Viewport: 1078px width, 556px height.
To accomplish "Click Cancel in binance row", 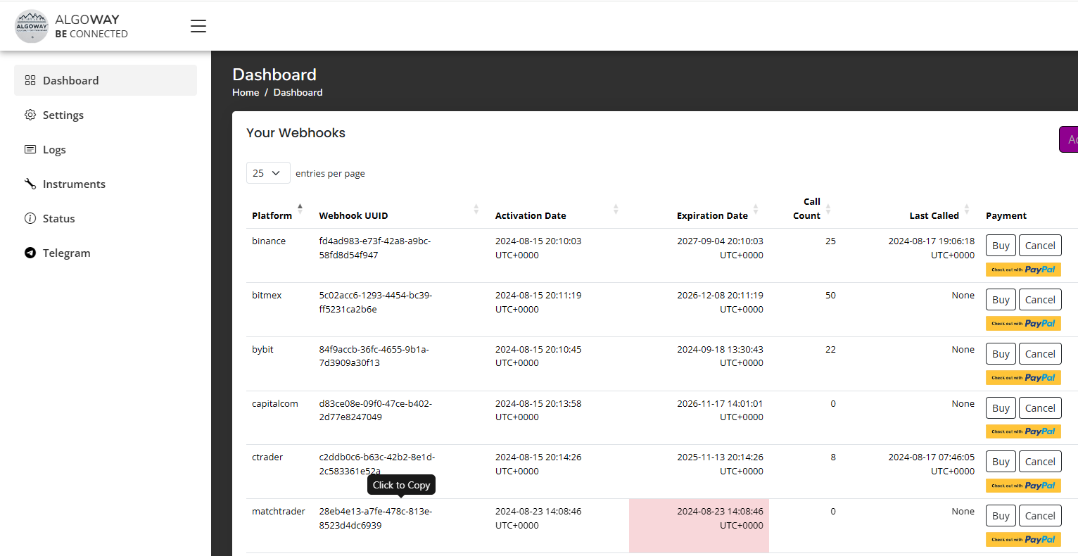I will click(x=1040, y=246).
